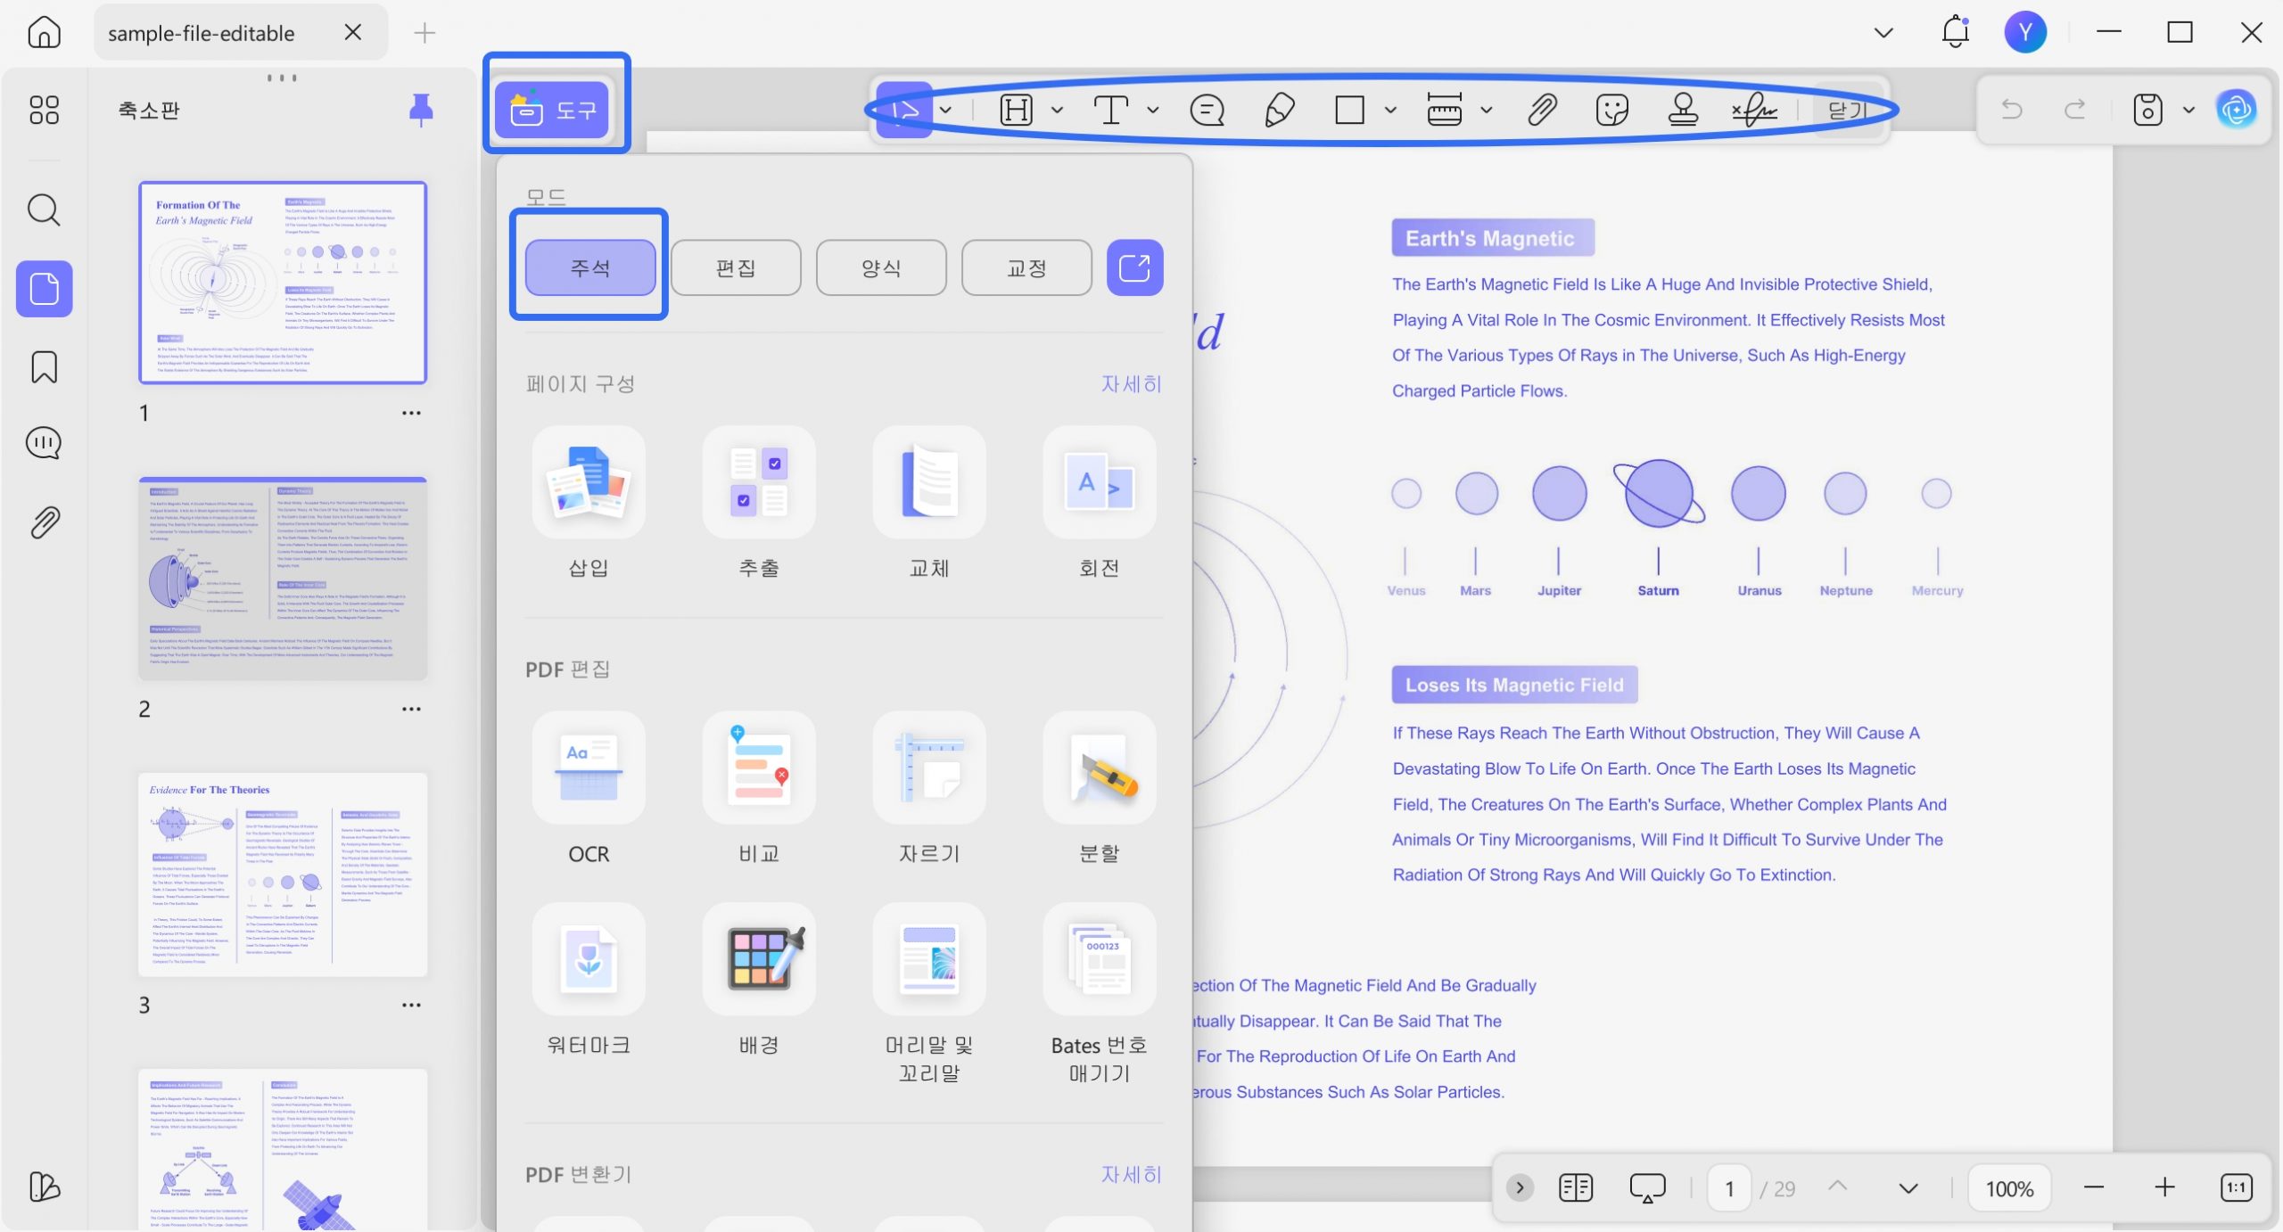The height and width of the screenshot is (1232, 2283).
Task: Select the 주석 mode tab
Action: [590, 267]
